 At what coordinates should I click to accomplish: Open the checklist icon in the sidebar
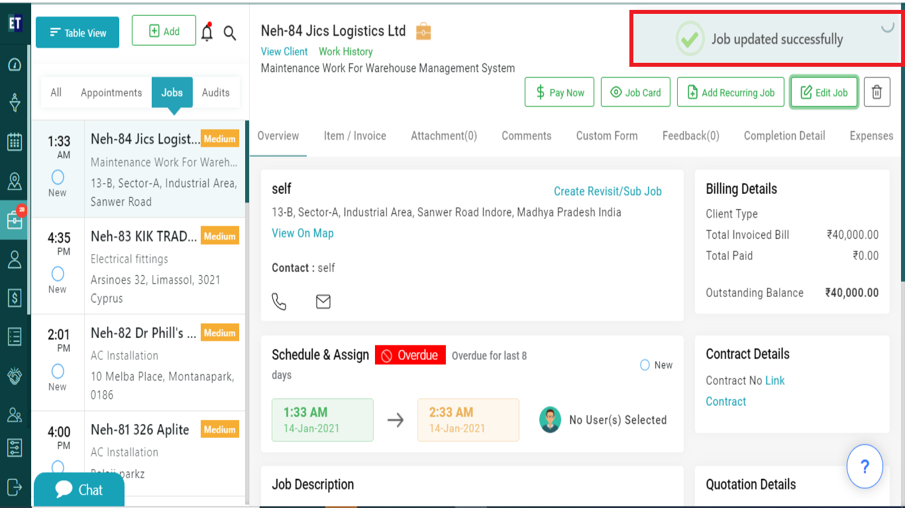tap(15, 337)
